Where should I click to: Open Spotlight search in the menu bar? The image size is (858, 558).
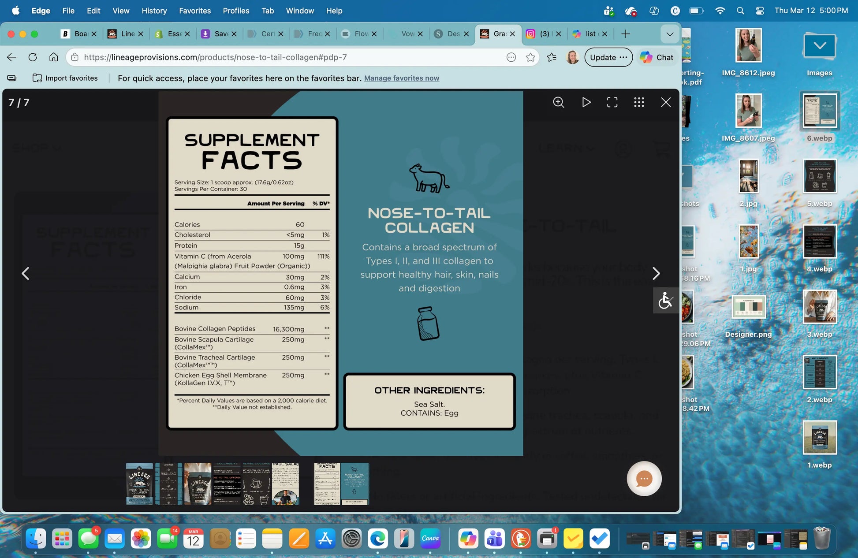pyautogui.click(x=740, y=11)
